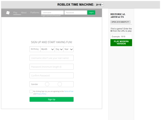The image size is (161, 120).
Task: Open the Privacy Policy link
Action: tap(41, 94)
